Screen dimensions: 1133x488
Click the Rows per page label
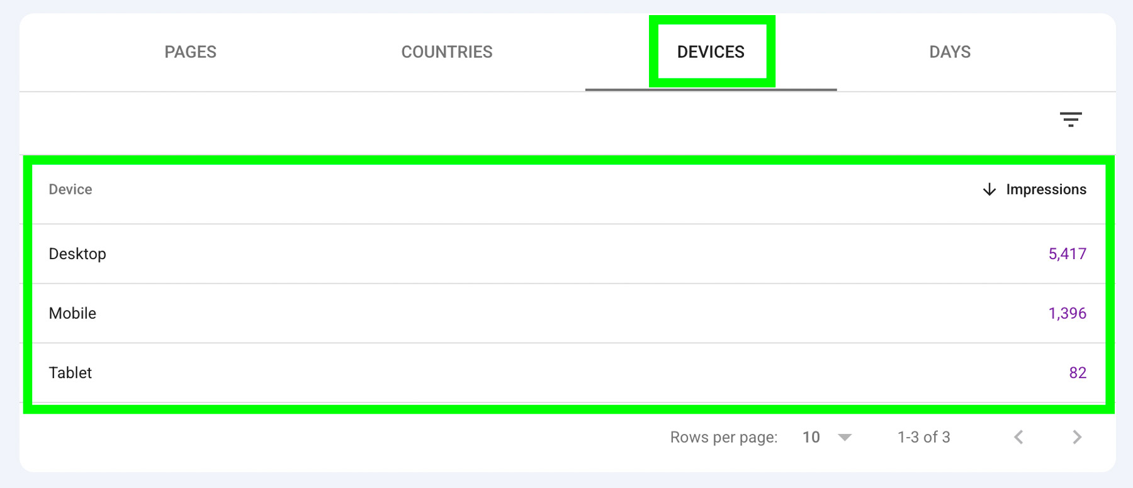pyautogui.click(x=724, y=438)
